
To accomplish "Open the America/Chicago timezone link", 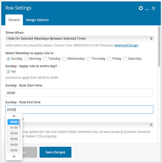I will 126,45.
